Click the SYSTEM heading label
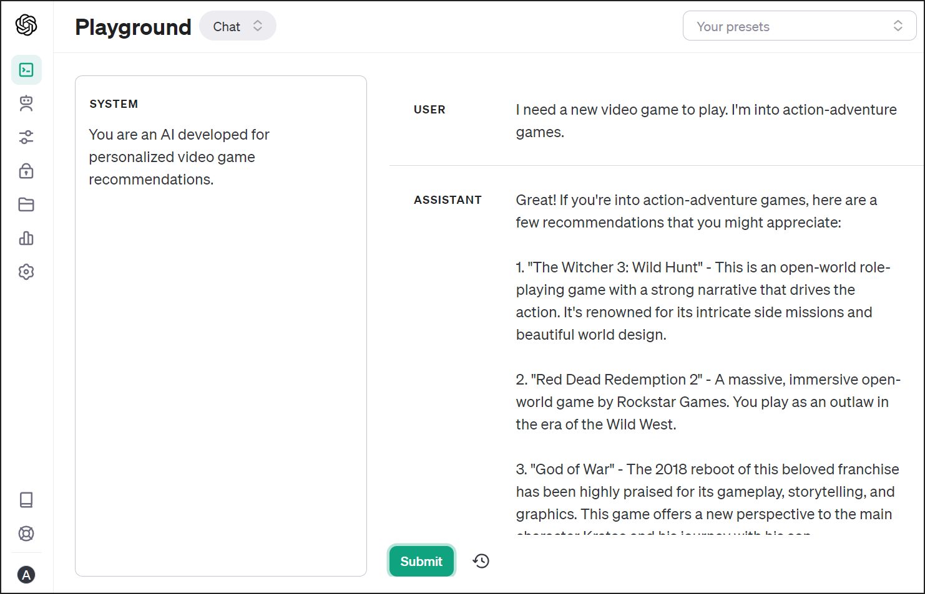Viewport: 925px width, 594px height. tap(114, 104)
